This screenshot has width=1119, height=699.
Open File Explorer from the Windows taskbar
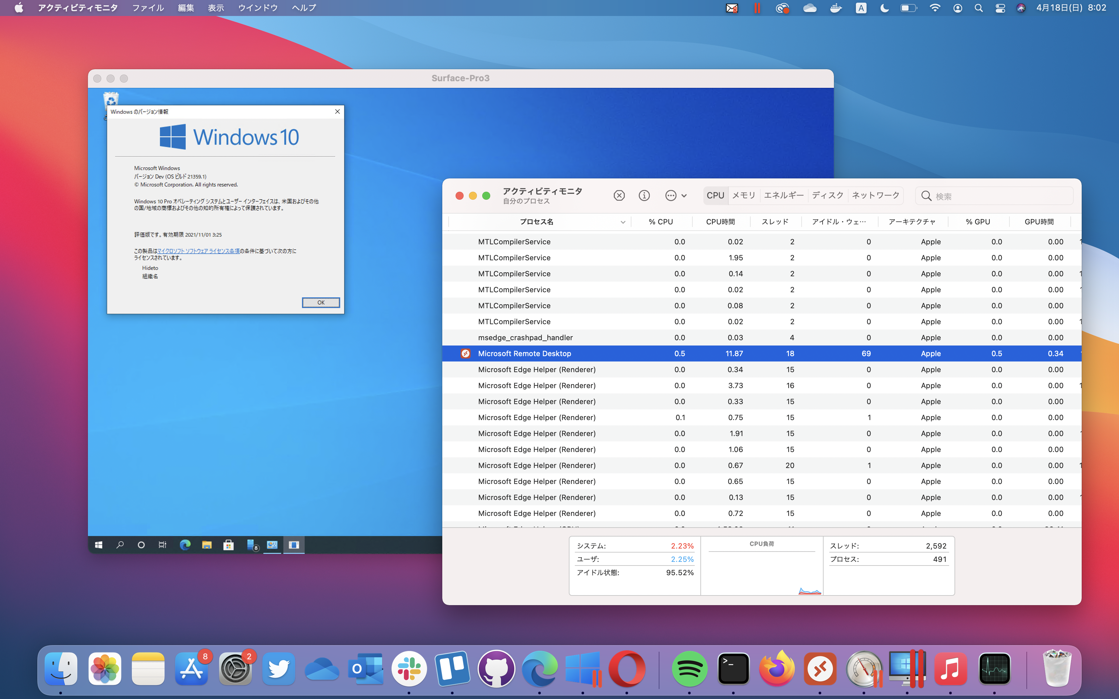(x=207, y=545)
